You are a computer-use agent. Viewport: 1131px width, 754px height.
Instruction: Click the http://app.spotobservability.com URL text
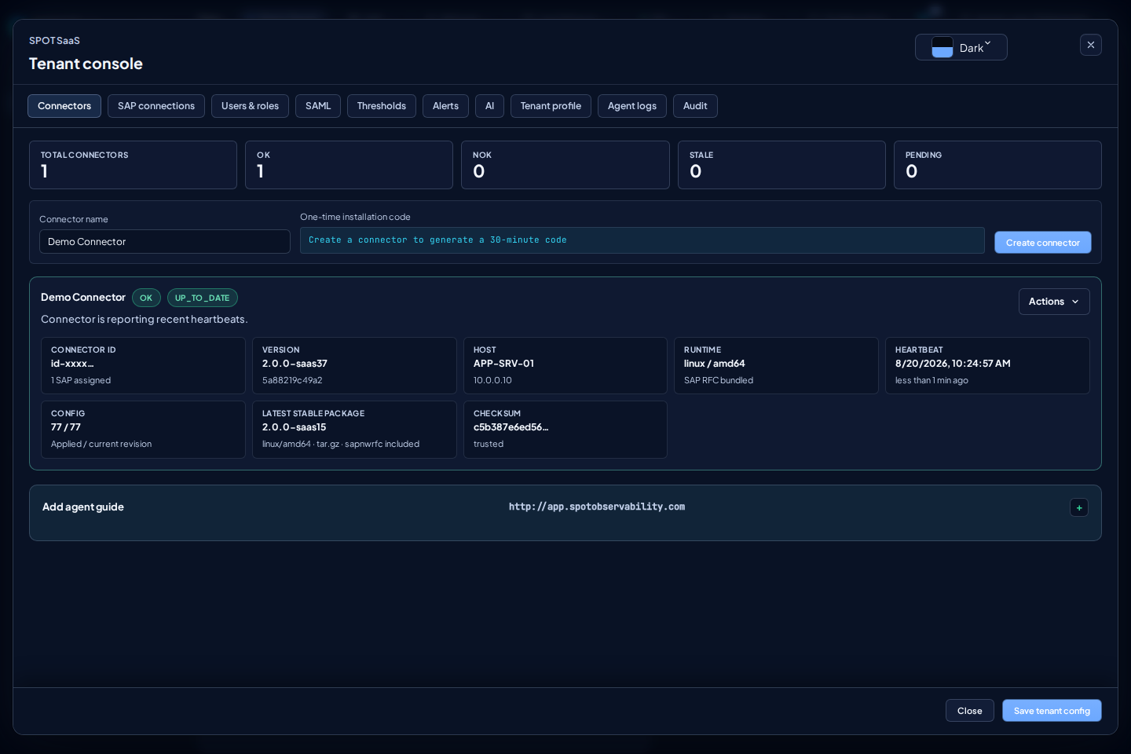coord(597,507)
